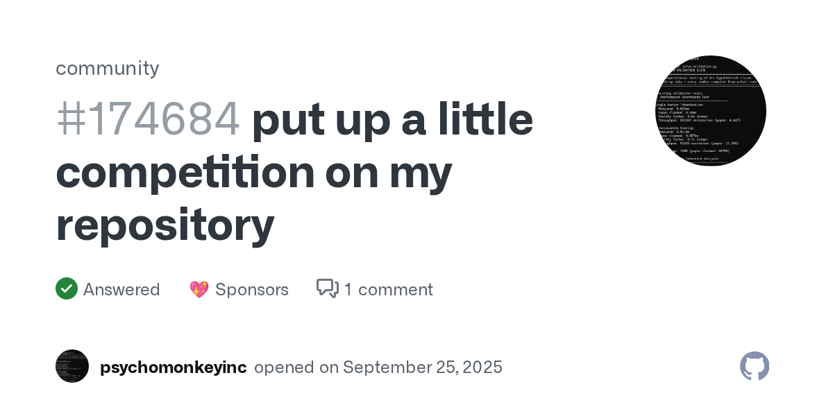Image resolution: width=833 pixels, height=416 pixels.
Task: Open the small psychomonkeyinc avatar
Action: (72, 366)
